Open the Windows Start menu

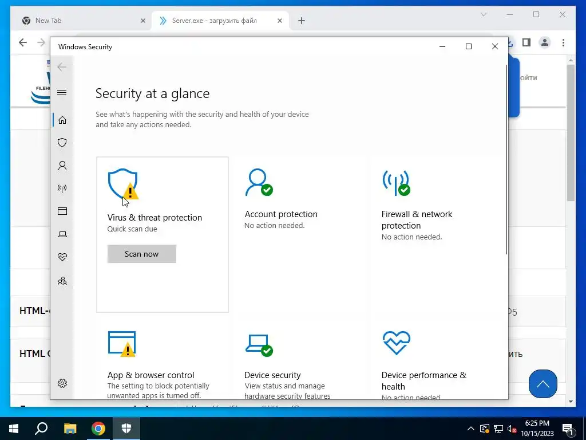14,429
